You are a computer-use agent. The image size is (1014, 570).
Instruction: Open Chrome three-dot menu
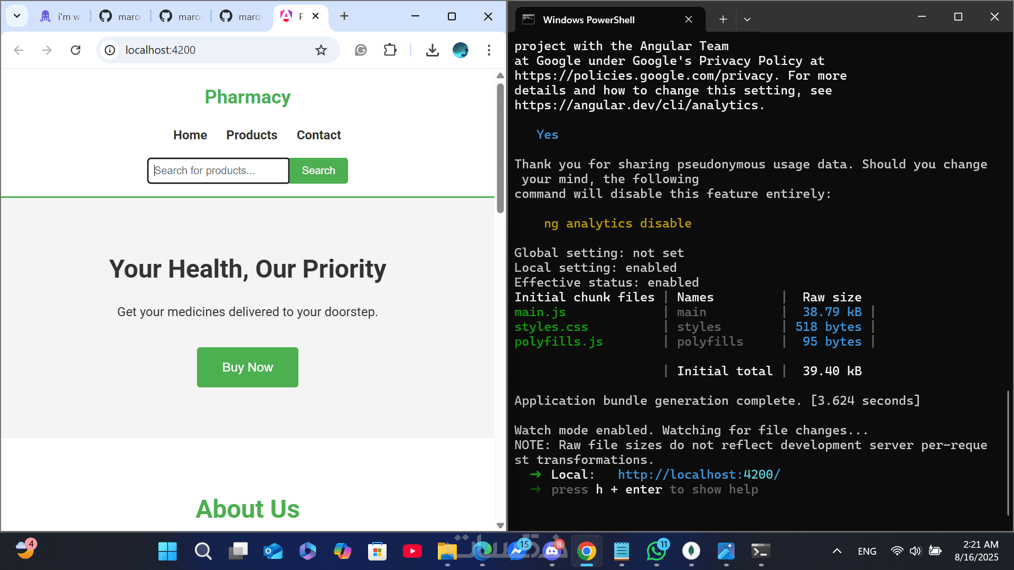(x=489, y=50)
